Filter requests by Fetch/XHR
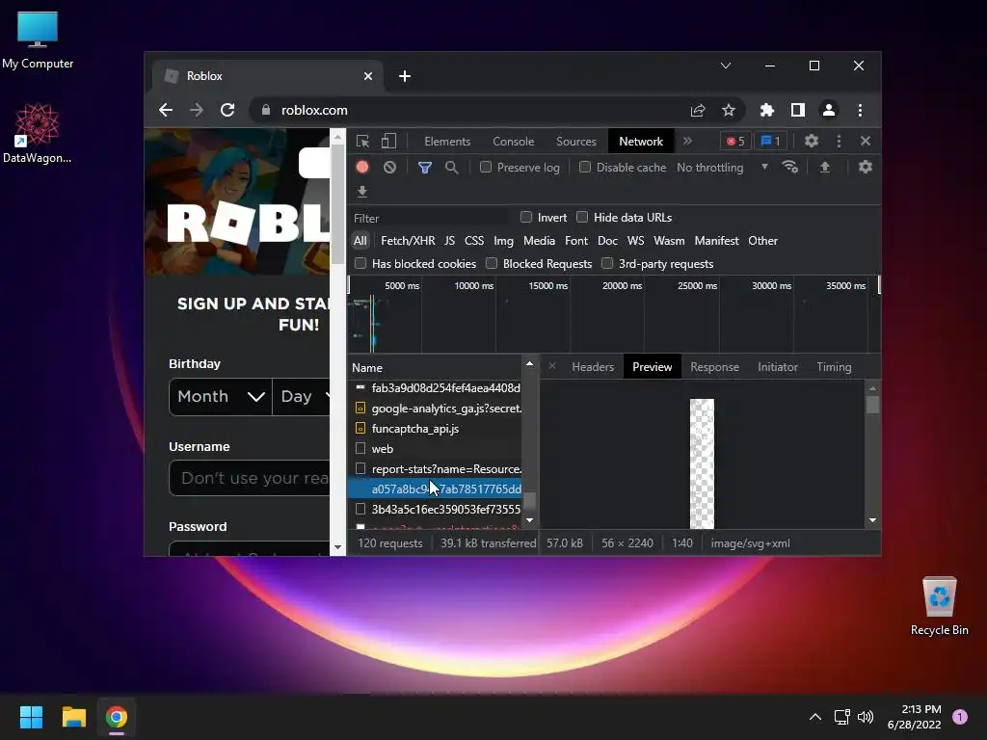Screen dimensions: 987x740 408,240
